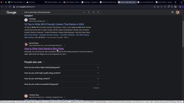Switch to the Caesars Palace tab
This screenshot has width=184, height=103.
coord(53,2)
